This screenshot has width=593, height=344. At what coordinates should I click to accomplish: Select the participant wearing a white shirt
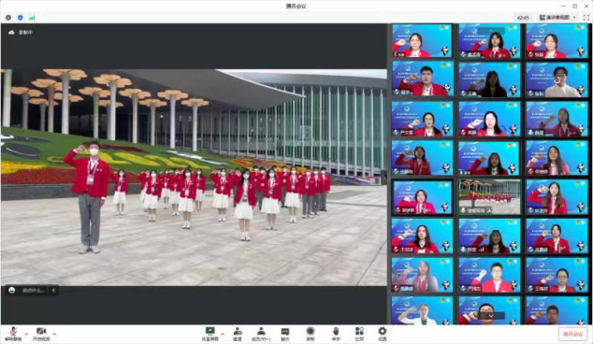click(557, 79)
